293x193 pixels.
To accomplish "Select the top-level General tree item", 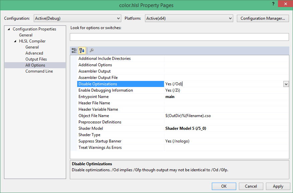I will tap(26, 35).
